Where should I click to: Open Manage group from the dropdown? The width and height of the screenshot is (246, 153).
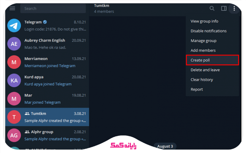coord(212,41)
